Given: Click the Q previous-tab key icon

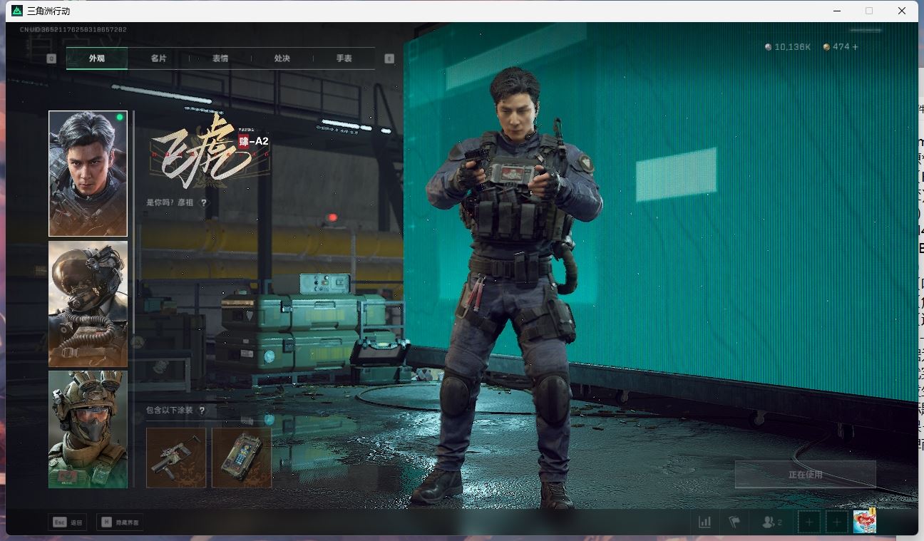Looking at the screenshot, I should point(51,58).
